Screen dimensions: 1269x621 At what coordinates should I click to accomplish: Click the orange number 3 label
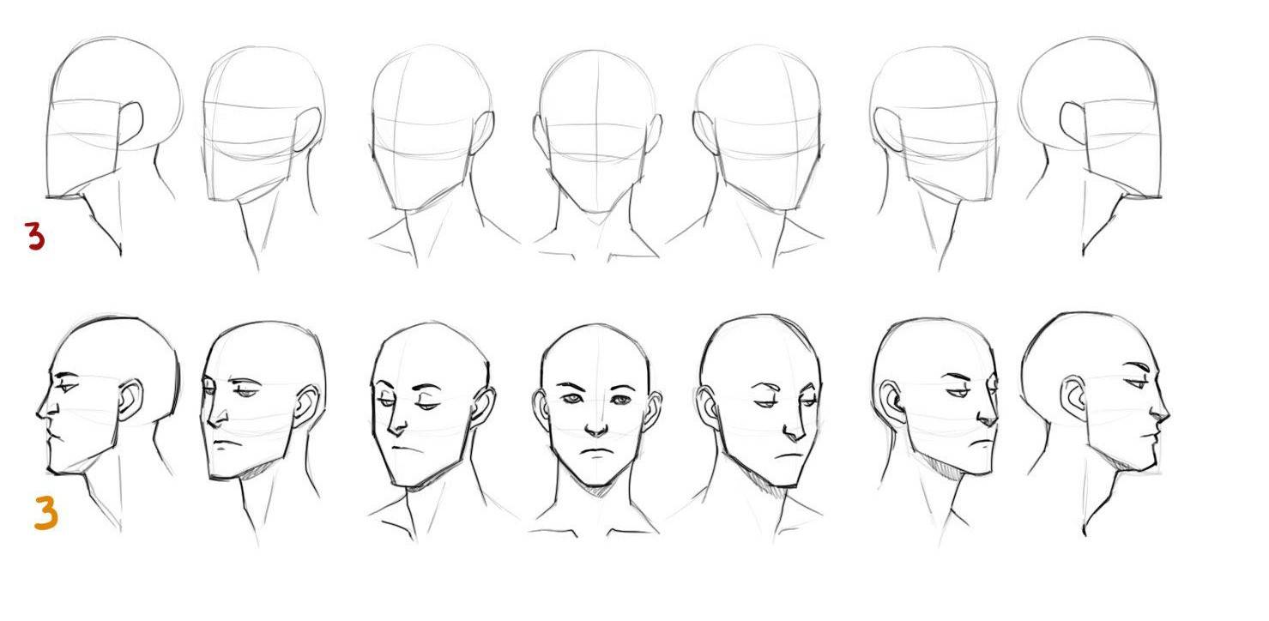45,513
